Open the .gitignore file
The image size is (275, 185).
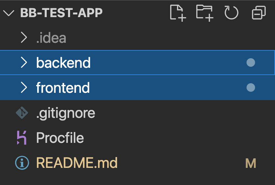pos(65,113)
